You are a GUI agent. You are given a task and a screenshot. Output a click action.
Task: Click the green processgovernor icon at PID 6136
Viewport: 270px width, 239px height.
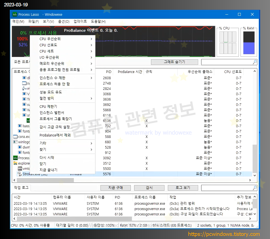tap(28, 120)
